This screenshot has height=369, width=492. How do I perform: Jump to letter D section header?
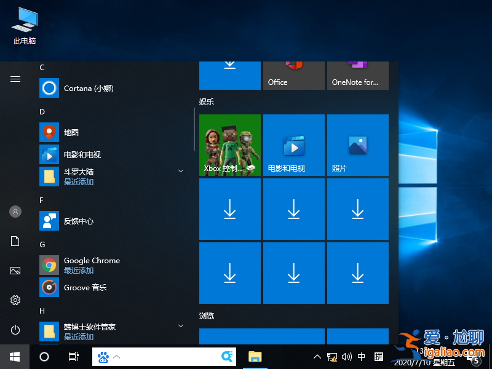42,111
